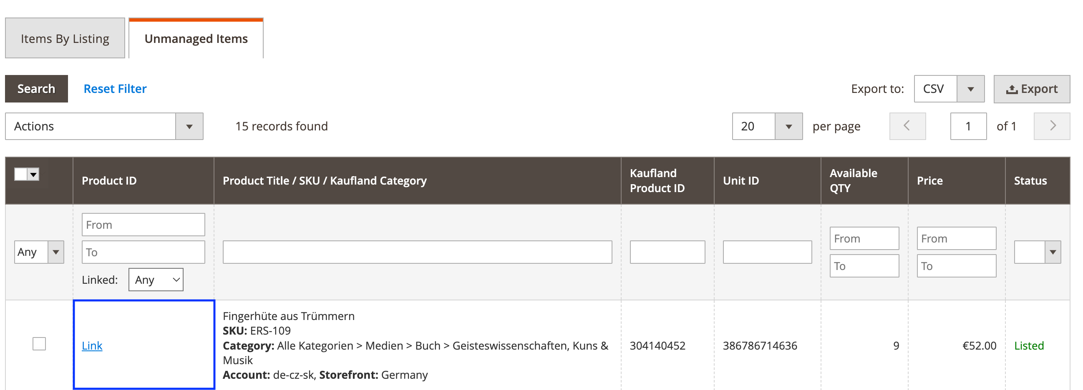Select the Unmanaged Items tab
The height and width of the screenshot is (390, 1083).
click(x=196, y=39)
